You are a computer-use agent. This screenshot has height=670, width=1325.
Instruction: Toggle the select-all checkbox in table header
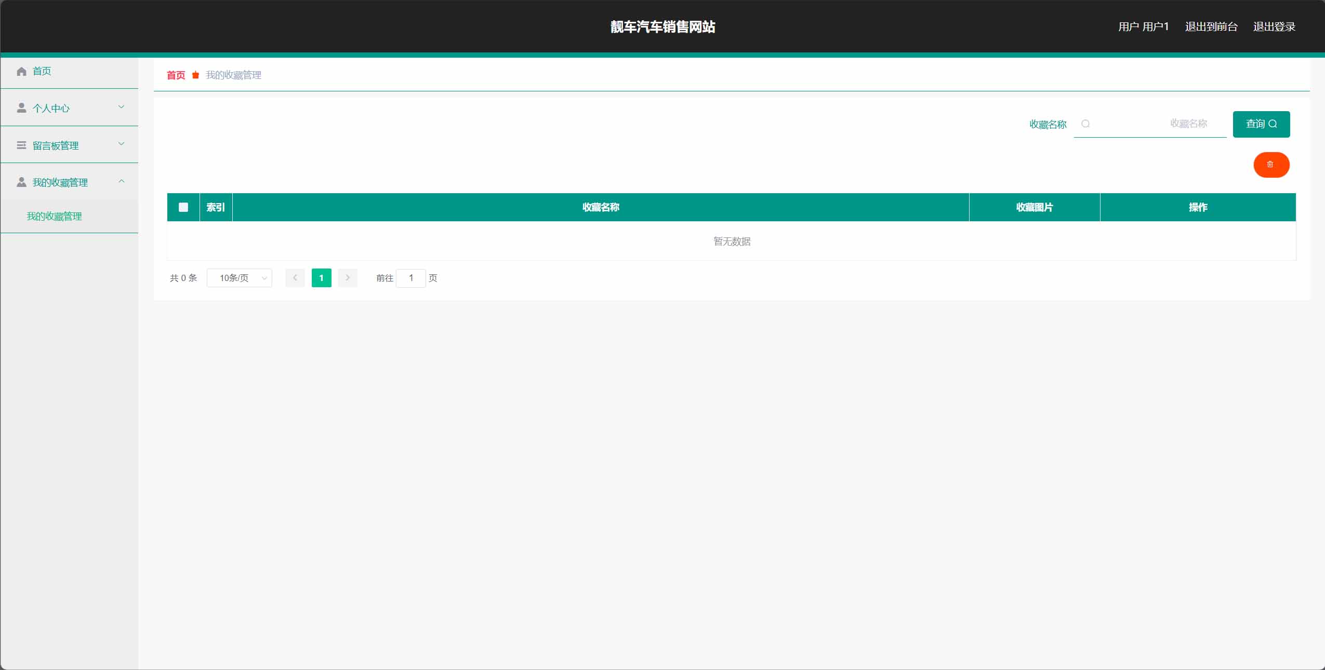click(183, 207)
